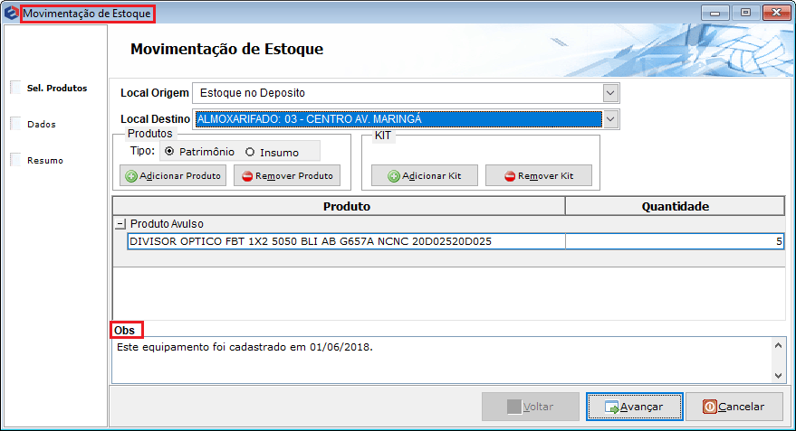Viewport: 796px width, 431px height.
Task: Open the Local Origem dropdown arrow
Action: (x=610, y=93)
